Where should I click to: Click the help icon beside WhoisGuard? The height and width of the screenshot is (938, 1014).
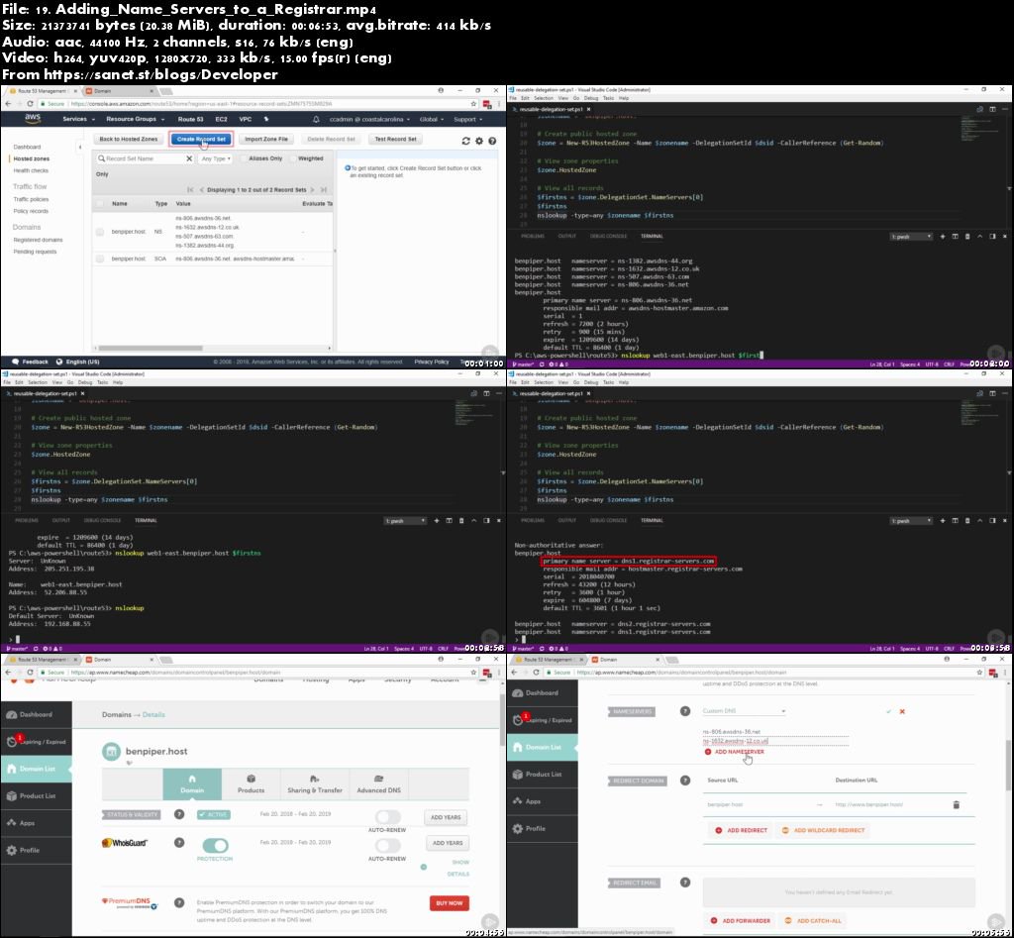[x=179, y=843]
